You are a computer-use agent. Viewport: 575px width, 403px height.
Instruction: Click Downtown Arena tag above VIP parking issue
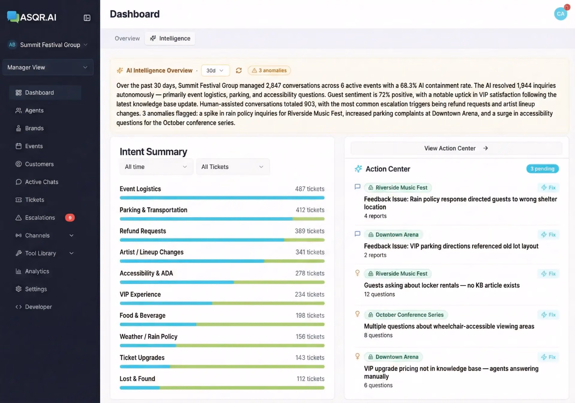393,235
